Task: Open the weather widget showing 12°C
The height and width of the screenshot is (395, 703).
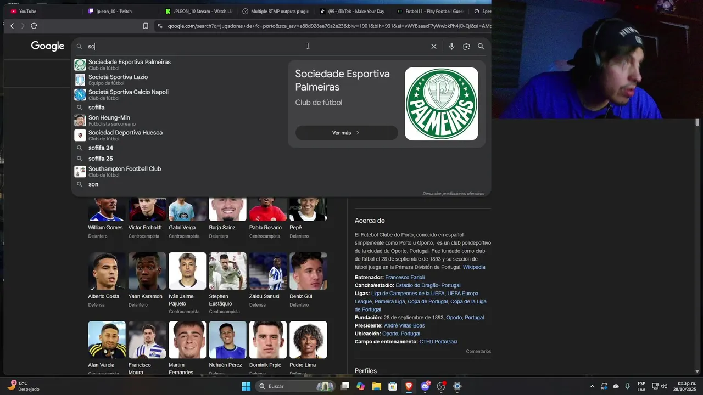Action: [23, 386]
